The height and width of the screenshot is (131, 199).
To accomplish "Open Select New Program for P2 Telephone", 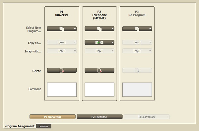I will [x=99, y=29].
